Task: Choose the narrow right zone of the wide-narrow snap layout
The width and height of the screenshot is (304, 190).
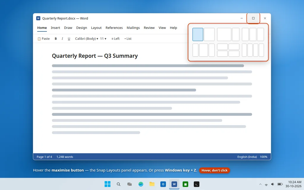Action: (236, 34)
